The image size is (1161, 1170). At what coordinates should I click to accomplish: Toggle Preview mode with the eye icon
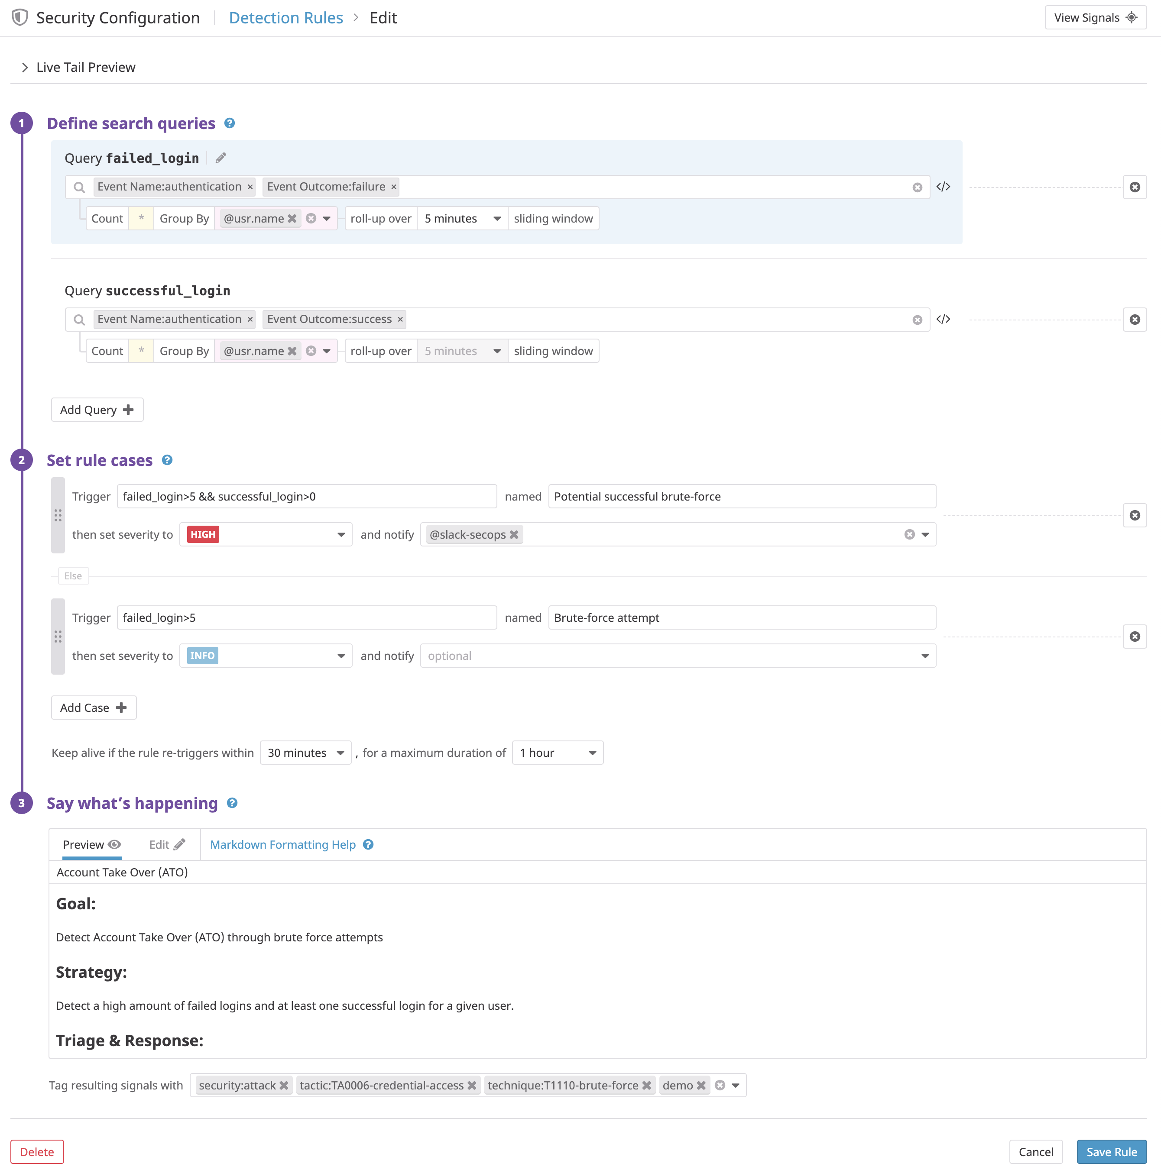[x=114, y=844]
